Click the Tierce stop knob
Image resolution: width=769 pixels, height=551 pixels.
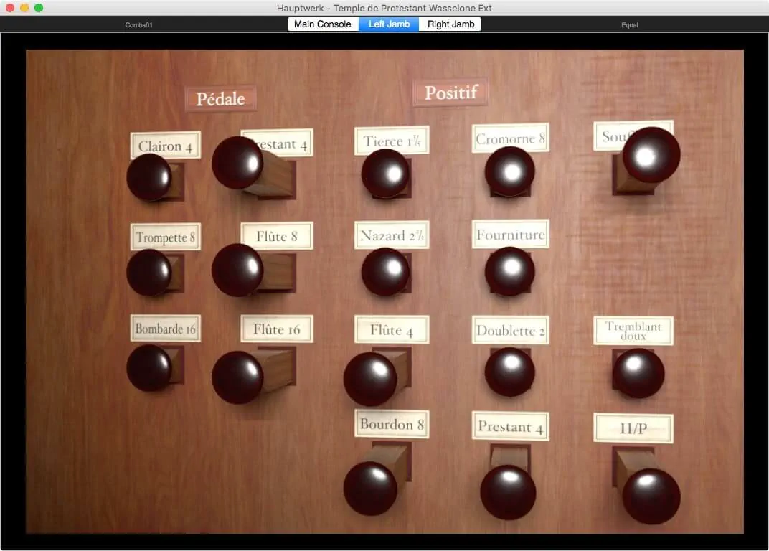click(385, 174)
